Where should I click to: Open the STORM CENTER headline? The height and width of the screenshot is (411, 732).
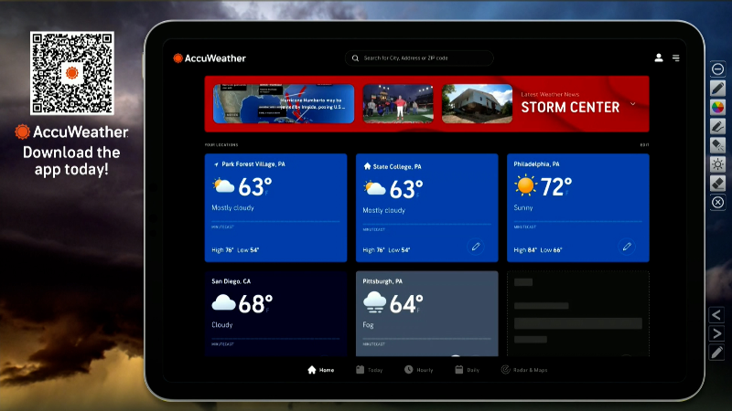click(570, 108)
